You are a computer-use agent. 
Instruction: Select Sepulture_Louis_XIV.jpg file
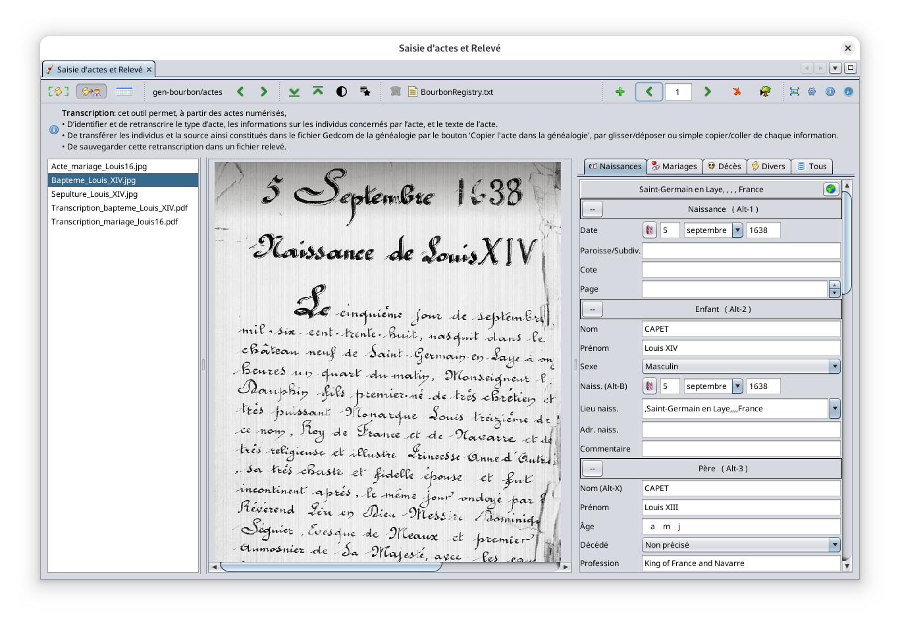click(x=123, y=194)
